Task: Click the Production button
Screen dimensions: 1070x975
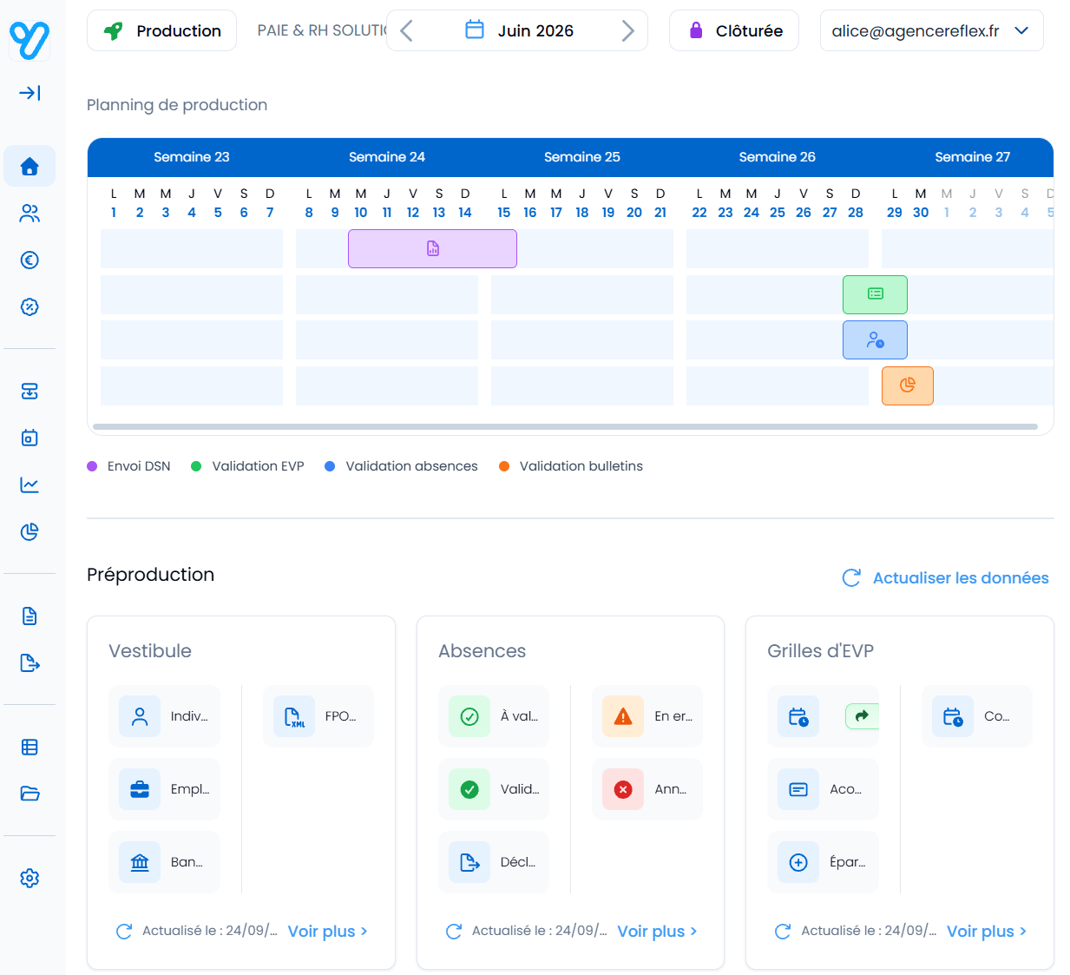Action: tap(161, 31)
